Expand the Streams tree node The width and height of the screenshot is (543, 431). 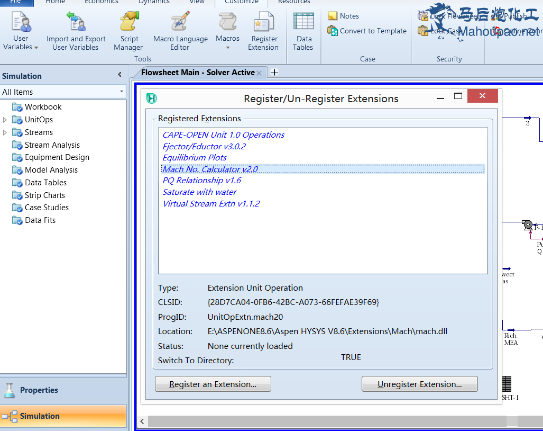point(5,132)
